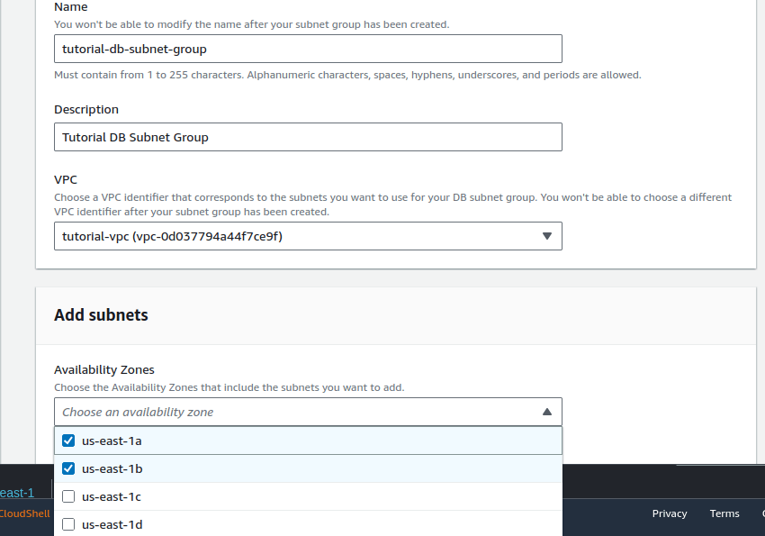
Task: Uncheck the us-east-1b checkbox
Action: coord(68,468)
